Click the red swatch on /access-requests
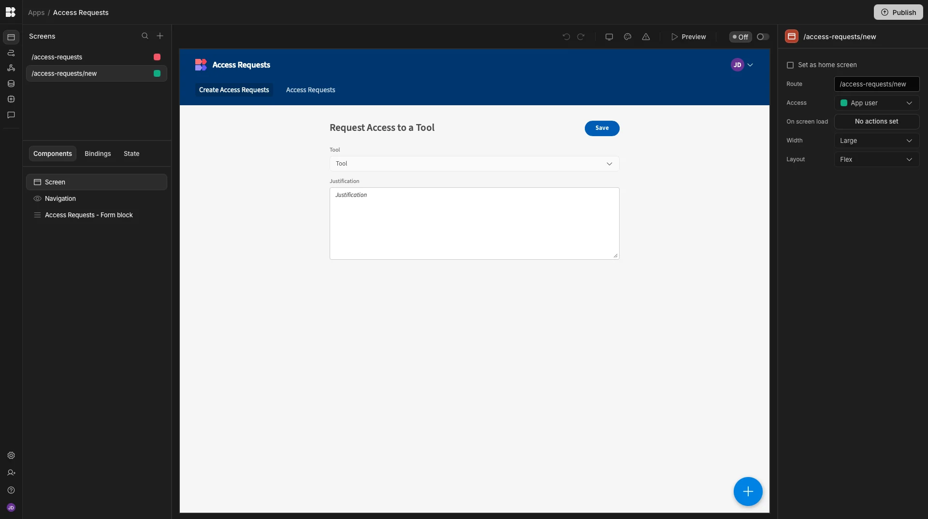The height and width of the screenshot is (519, 928). point(157,57)
